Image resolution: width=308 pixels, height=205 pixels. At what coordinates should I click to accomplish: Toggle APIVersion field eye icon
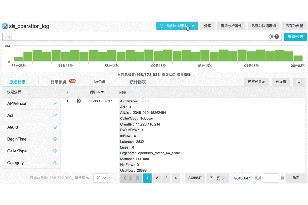tap(55, 103)
